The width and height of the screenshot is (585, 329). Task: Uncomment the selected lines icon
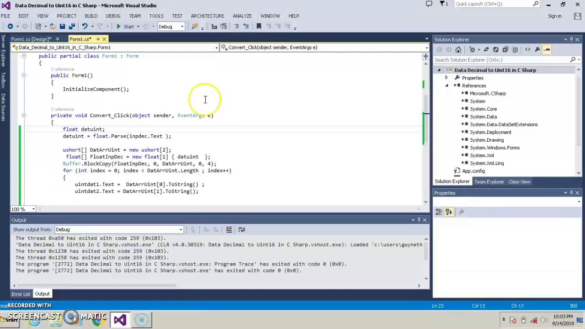246,27
